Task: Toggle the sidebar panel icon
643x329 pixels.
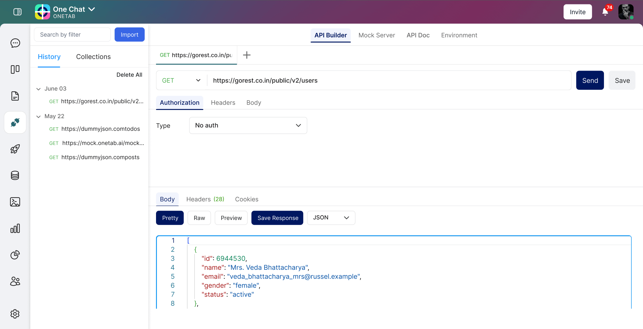Action: coord(18,12)
